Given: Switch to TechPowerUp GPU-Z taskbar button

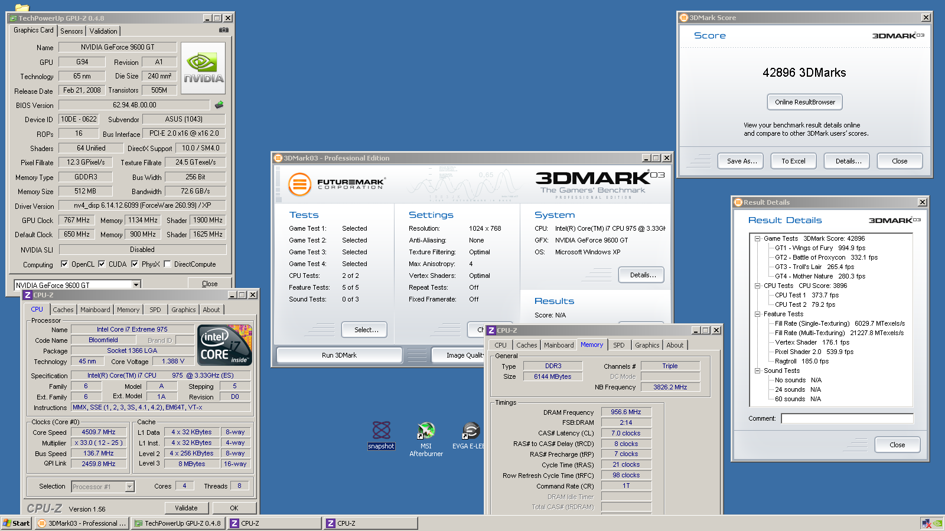Looking at the screenshot, I should (178, 523).
